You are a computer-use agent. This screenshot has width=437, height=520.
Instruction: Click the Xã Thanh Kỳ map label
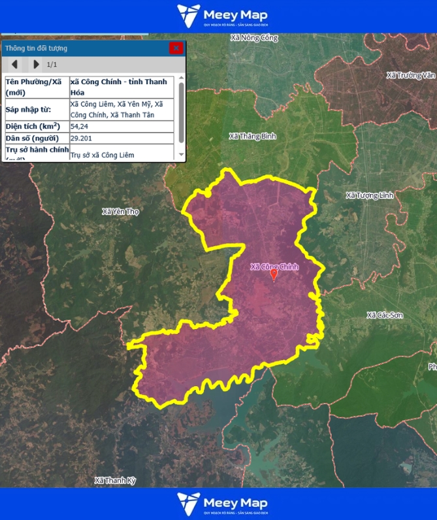click(x=115, y=480)
